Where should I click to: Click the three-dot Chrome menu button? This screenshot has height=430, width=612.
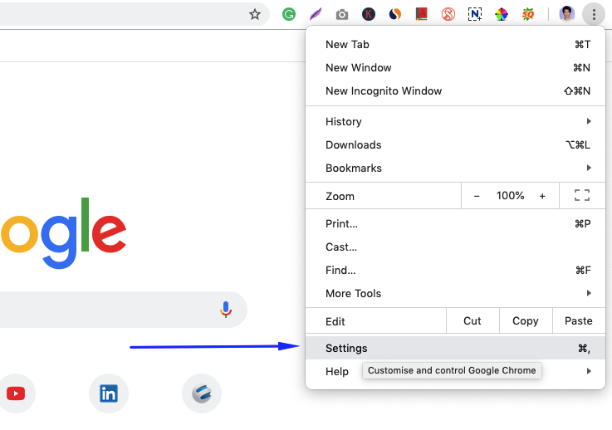point(594,15)
